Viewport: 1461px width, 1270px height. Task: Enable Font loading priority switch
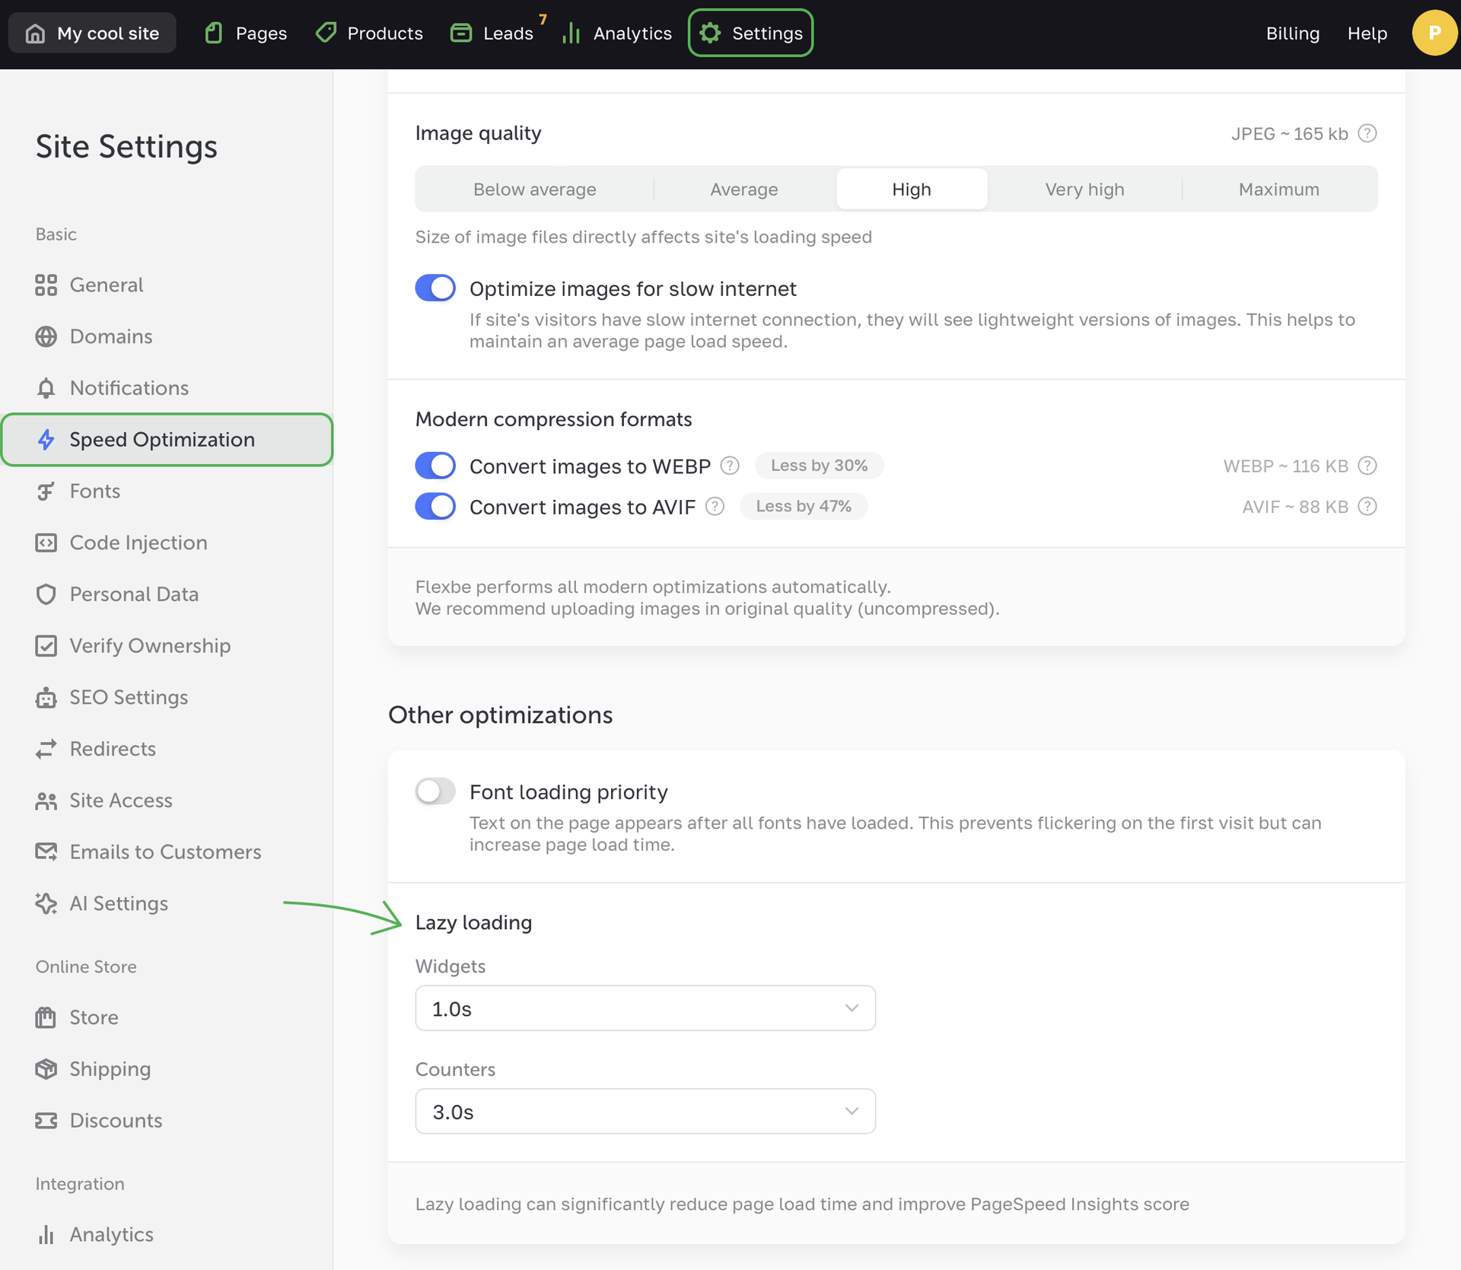pos(435,791)
